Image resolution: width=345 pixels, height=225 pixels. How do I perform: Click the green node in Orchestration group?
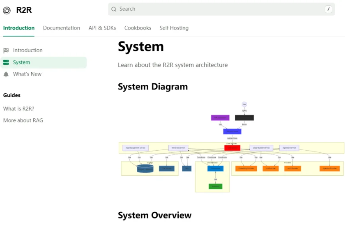215,186
